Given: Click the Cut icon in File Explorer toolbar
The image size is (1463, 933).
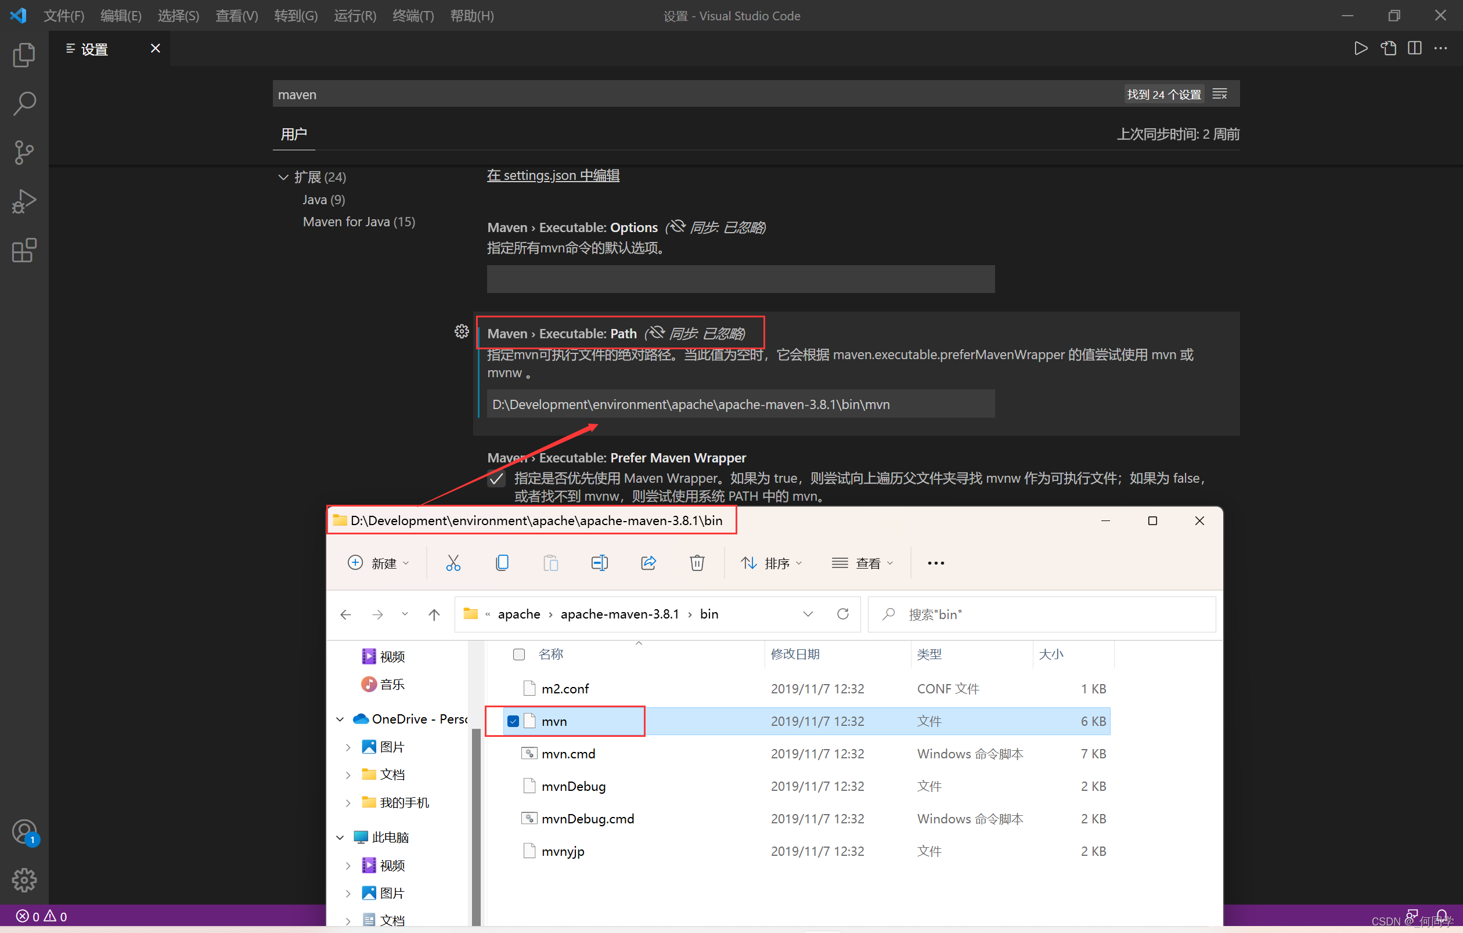Looking at the screenshot, I should pyautogui.click(x=453, y=563).
